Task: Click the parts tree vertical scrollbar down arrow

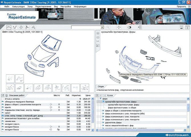Action: pos(188,127)
